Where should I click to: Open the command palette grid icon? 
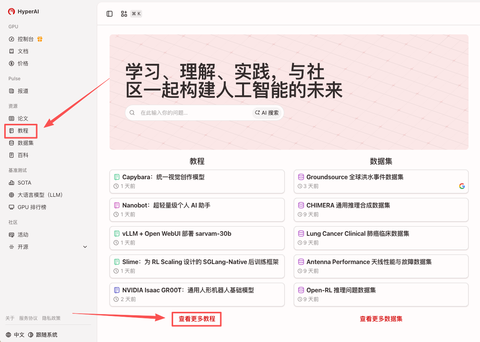click(x=124, y=14)
